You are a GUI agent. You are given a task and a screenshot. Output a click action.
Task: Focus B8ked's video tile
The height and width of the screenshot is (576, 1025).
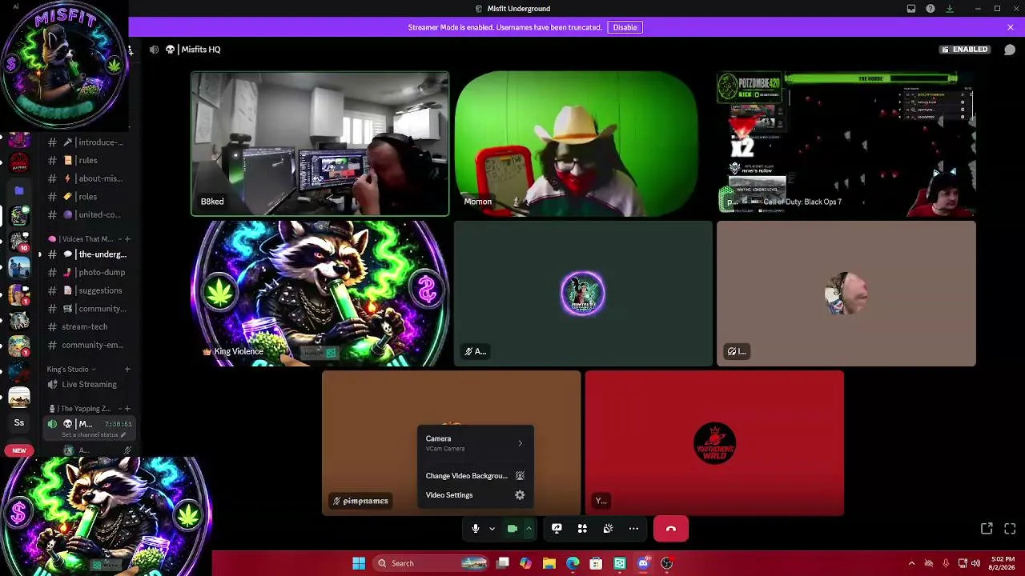pos(320,144)
